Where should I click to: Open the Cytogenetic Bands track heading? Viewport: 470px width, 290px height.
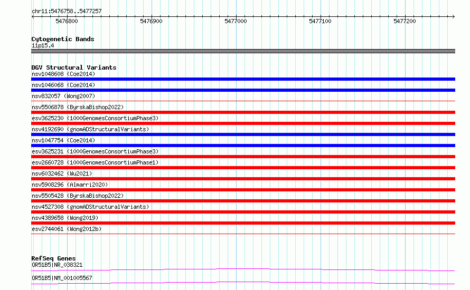click(x=63, y=39)
